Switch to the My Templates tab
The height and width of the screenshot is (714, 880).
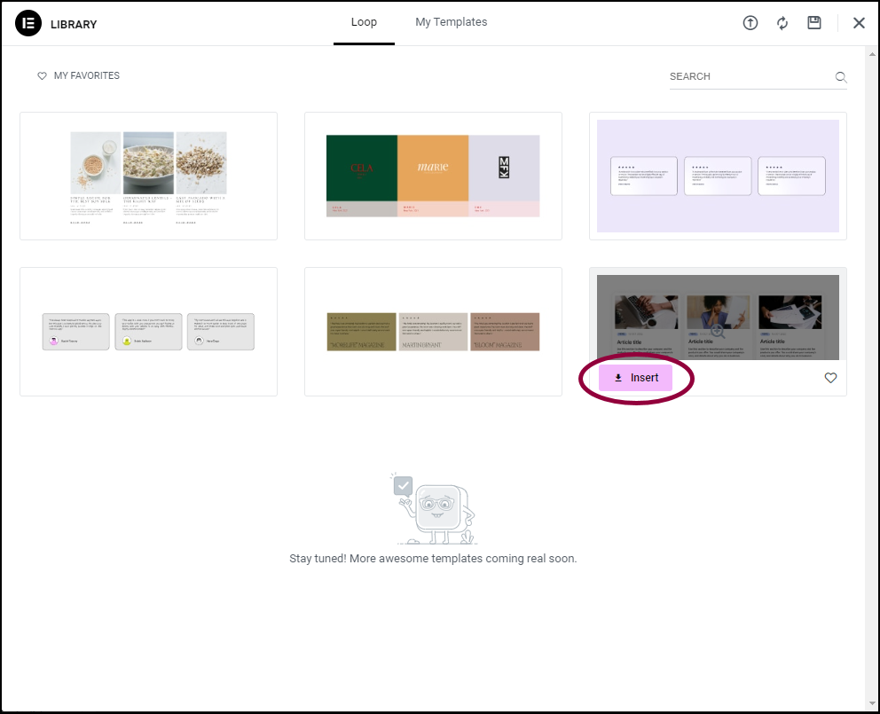(x=452, y=22)
